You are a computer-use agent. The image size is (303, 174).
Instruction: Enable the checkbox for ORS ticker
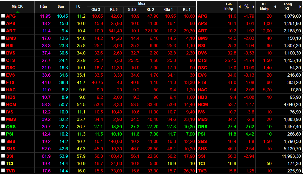[3, 126]
